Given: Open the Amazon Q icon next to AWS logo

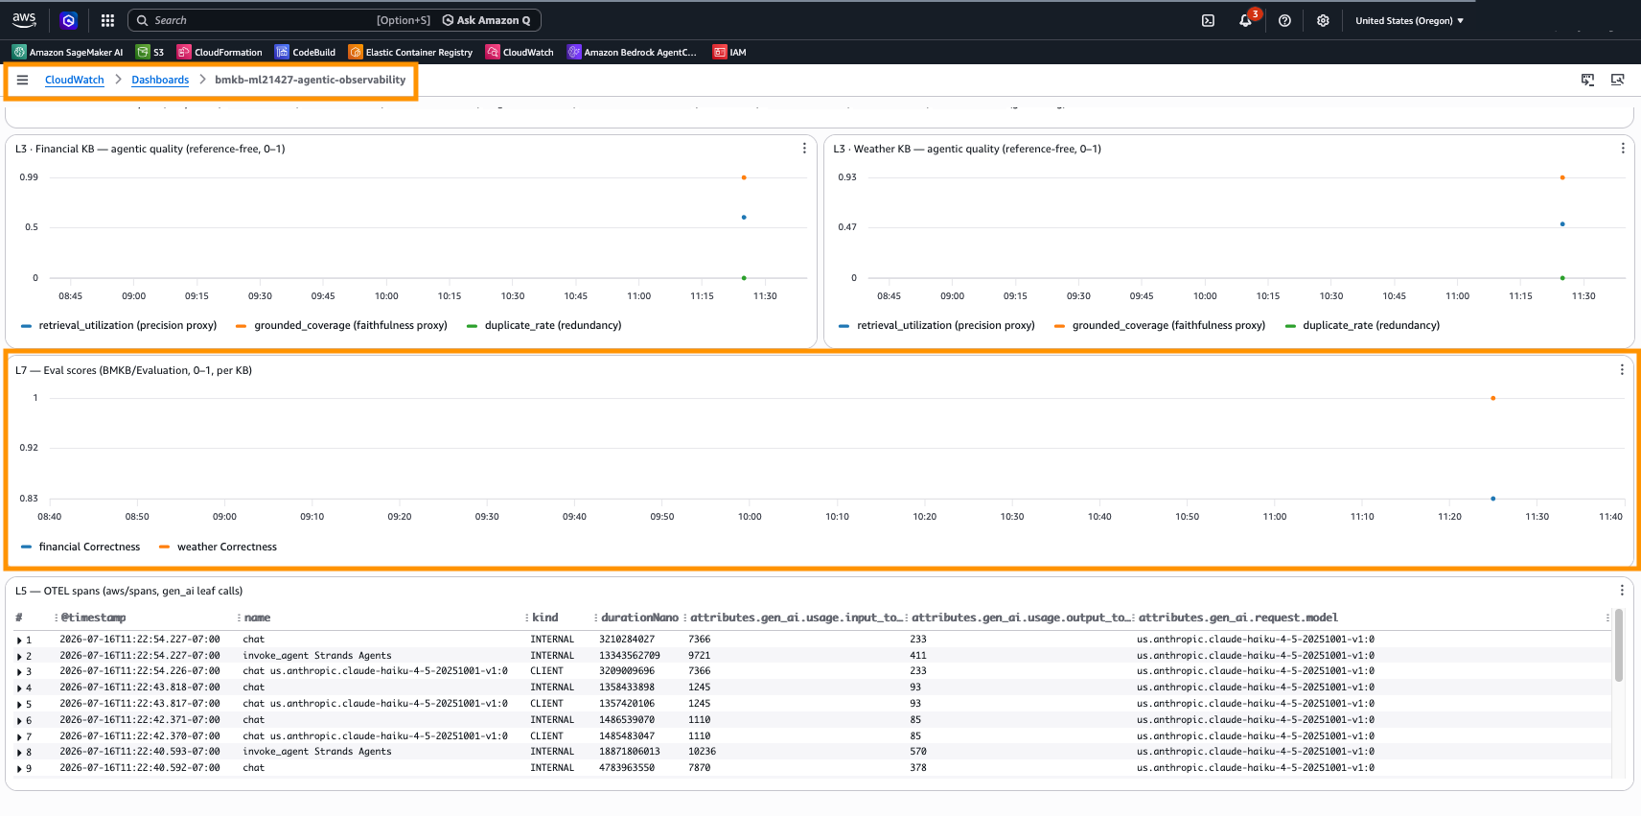Looking at the screenshot, I should [x=68, y=20].
